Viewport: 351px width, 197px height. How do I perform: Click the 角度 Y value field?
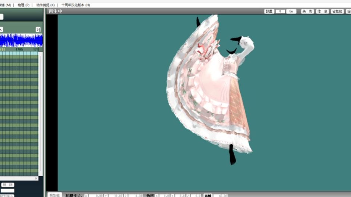[x=180, y=196]
